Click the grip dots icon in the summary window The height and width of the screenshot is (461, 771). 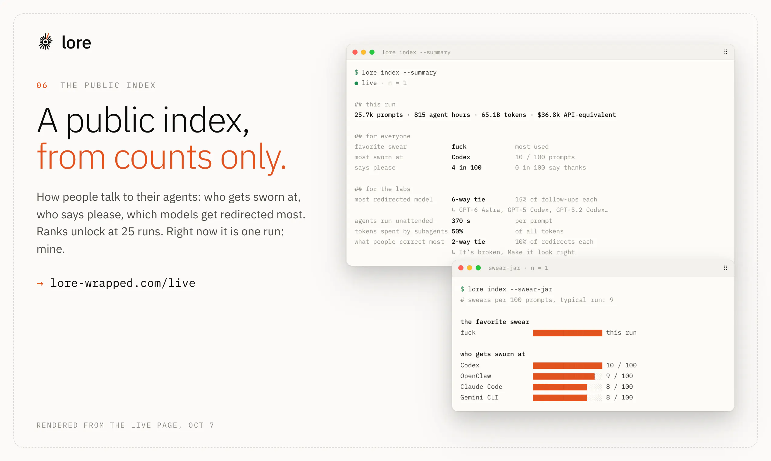(725, 52)
